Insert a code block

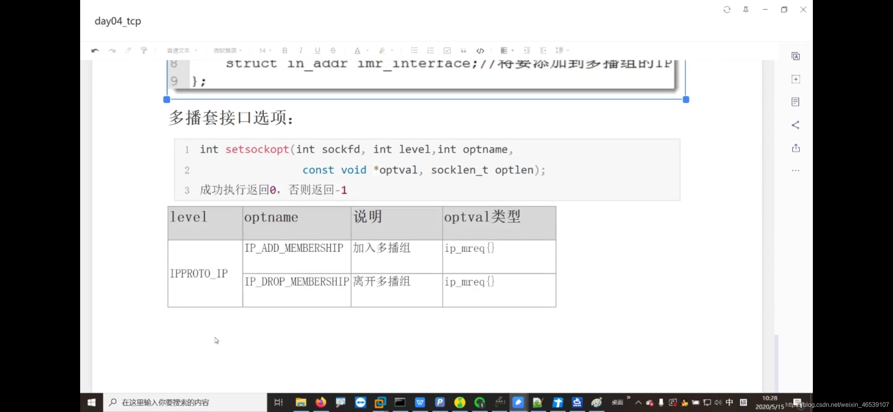(x=480, y=50)
